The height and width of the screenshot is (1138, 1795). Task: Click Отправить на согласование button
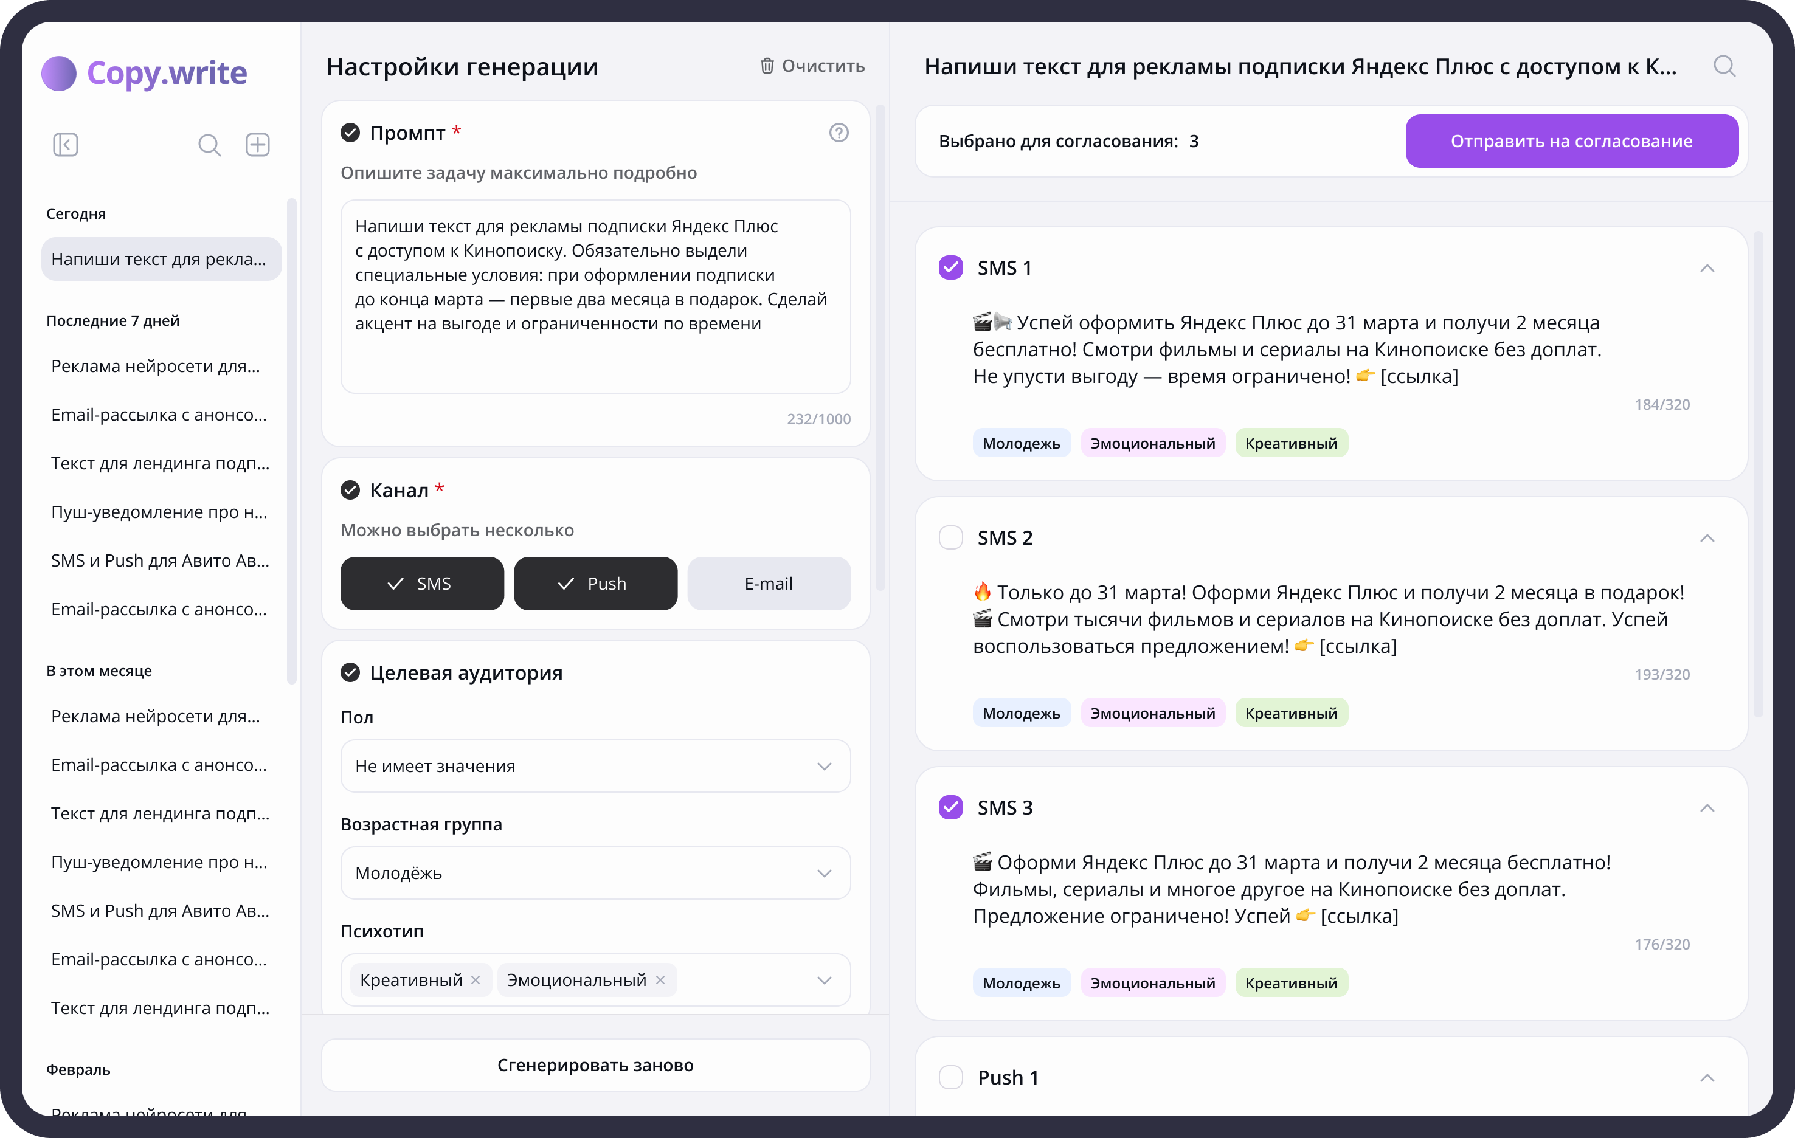pos(1571,141)
